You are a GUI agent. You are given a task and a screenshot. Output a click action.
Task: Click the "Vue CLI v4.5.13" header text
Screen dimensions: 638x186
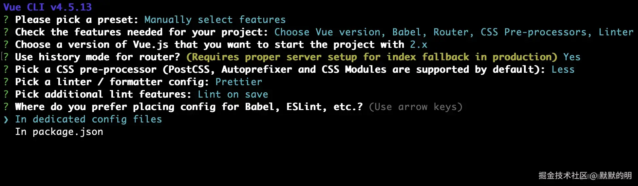point(47,7)
